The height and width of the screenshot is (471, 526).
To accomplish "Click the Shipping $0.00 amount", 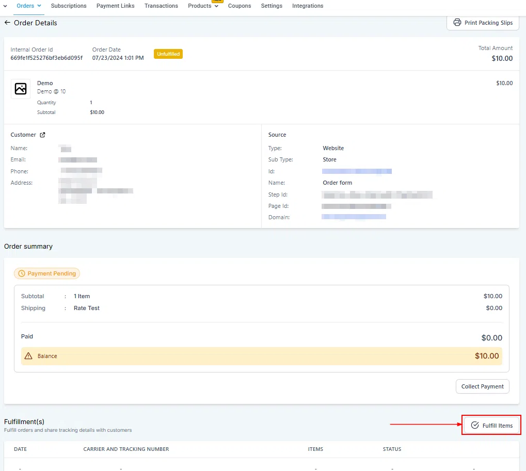I will pos(494,308).
